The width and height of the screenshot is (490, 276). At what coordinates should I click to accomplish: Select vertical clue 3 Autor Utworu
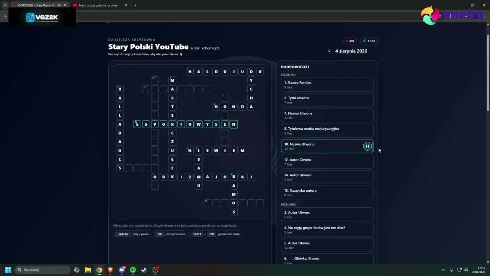[327, 214]
